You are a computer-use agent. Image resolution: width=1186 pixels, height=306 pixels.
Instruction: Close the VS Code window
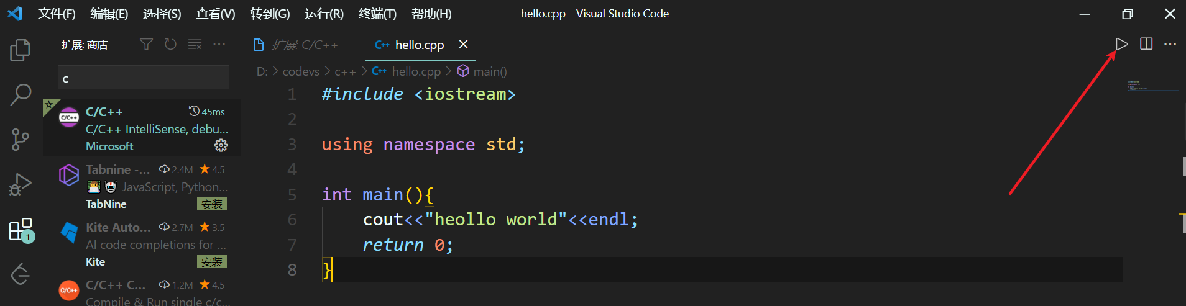coord(1170,14)
